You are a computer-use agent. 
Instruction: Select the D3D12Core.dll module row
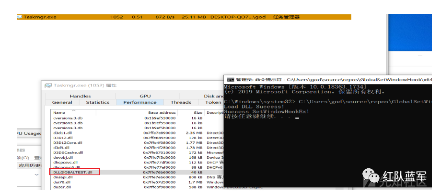(x=137, y=143)
